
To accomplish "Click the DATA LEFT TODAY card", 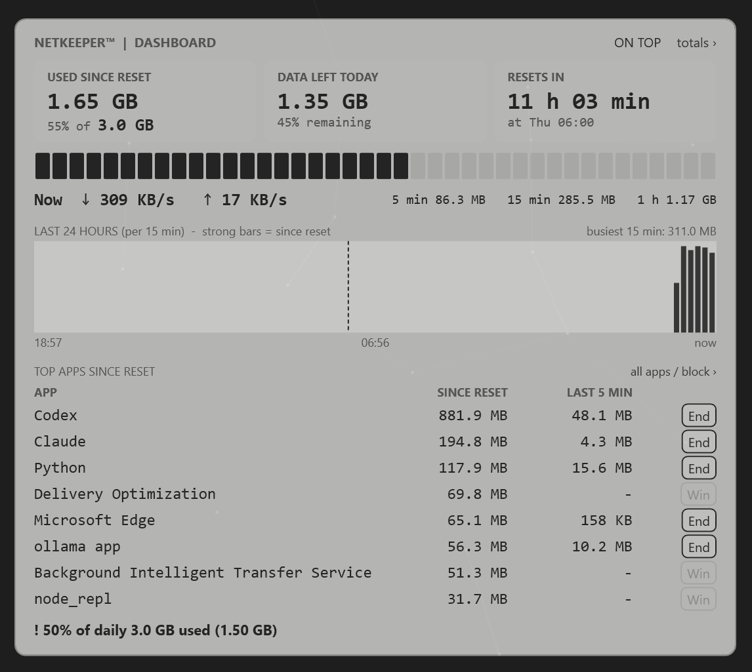I will click(375, 101).
